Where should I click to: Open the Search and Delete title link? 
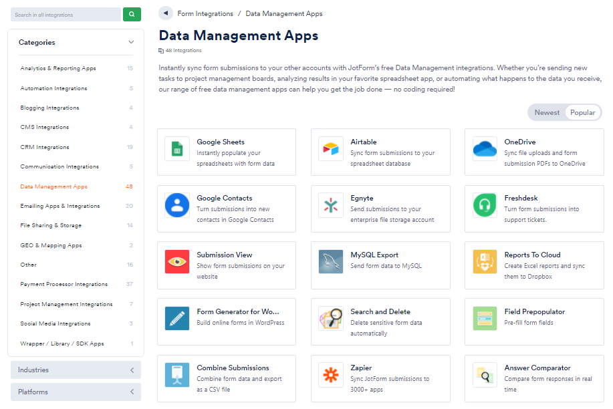tap(380, 311)
